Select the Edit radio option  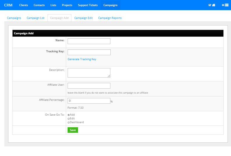68,119
